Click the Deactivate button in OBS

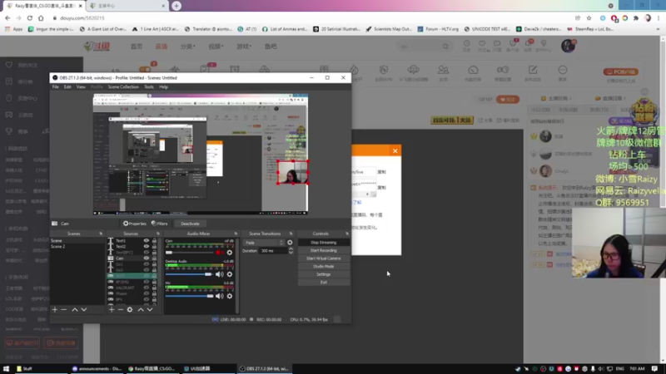[190, 224]
